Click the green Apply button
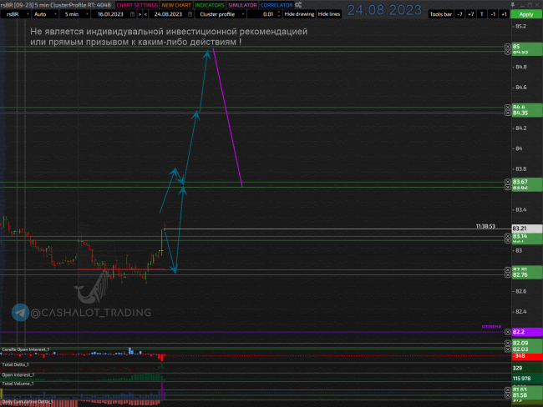 pyautogui.click(x=525, y=14)
